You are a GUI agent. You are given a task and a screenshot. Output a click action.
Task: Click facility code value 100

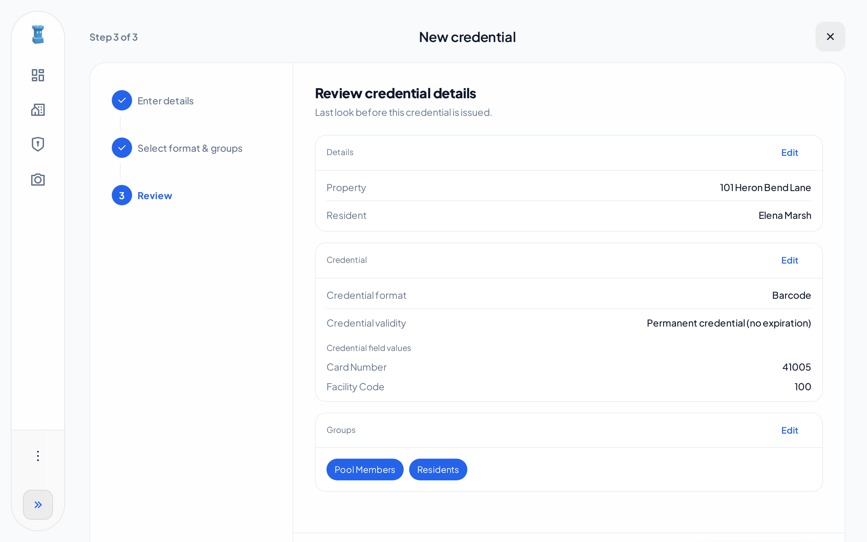(x=803, y=387)
